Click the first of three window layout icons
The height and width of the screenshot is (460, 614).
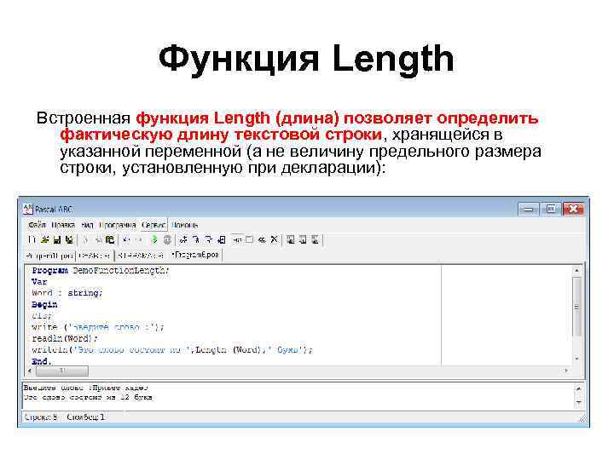291,239
